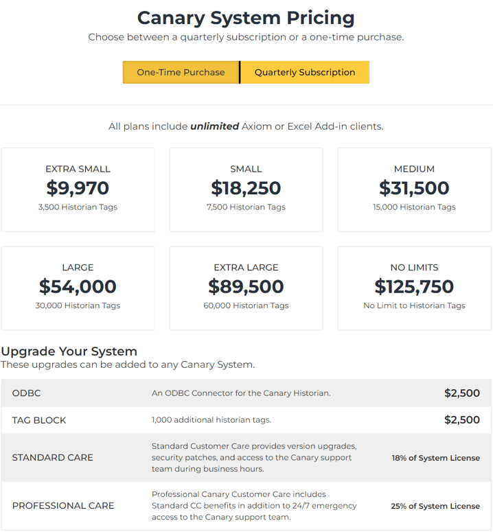Click the ODBC $2,500 price
This screenshot has width=493, height=532.
click(462, 393)
